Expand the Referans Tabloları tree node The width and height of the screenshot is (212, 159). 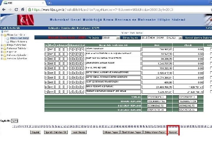(2, 48)
